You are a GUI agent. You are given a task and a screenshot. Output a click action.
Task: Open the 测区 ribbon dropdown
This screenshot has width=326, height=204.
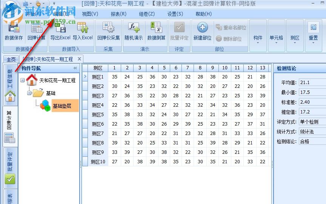coord(295,35)
